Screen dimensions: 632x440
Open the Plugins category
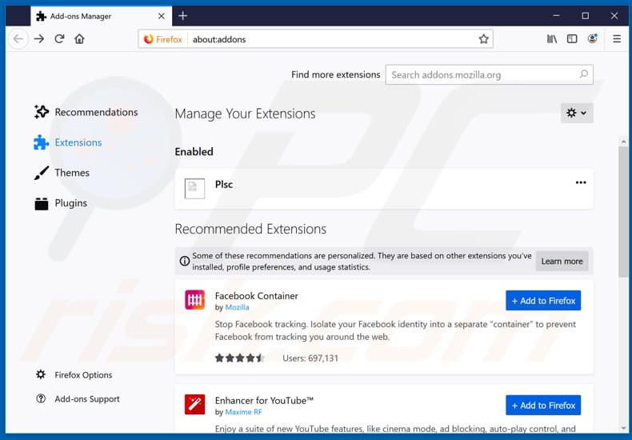(61, 203)
